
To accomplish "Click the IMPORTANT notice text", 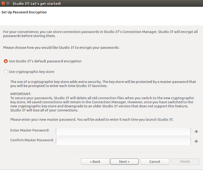I will (21, 94).
